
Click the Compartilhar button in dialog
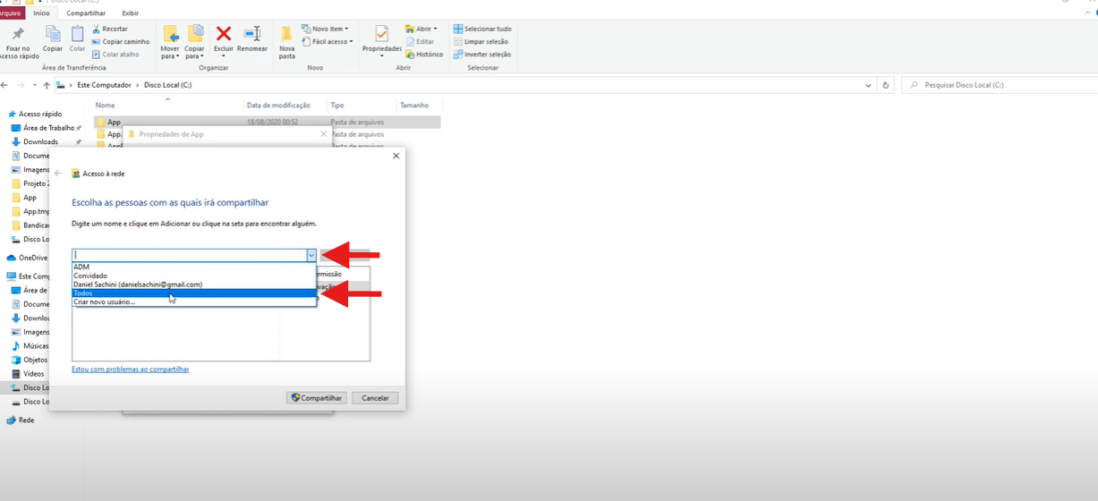click(317, 398)
